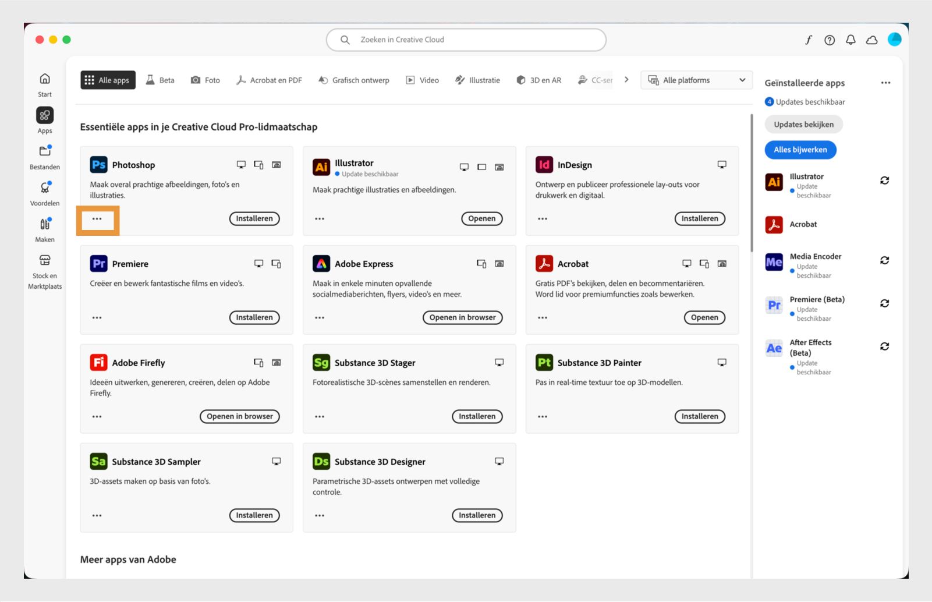Install Substance 3D Painter
Image resolution: width=932 pixels, height=602 pixels.
coord(700,417)
